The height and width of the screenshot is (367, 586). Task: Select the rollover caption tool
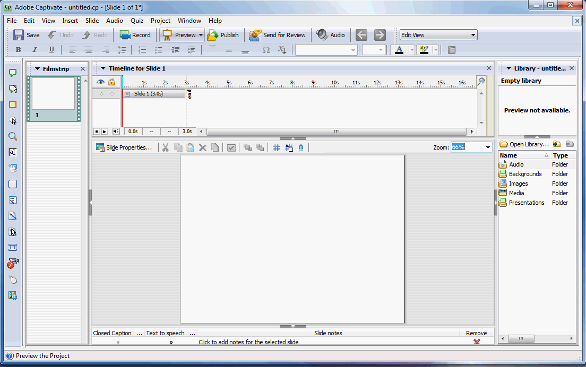[13, 89]
